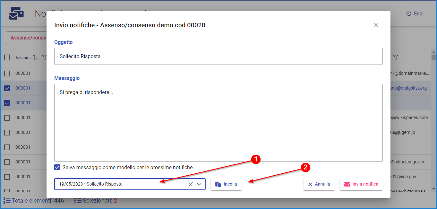Screen dimensions: 437x209
Task: Toggle the select-all header checkbox
Action: [x=7, y=57]
